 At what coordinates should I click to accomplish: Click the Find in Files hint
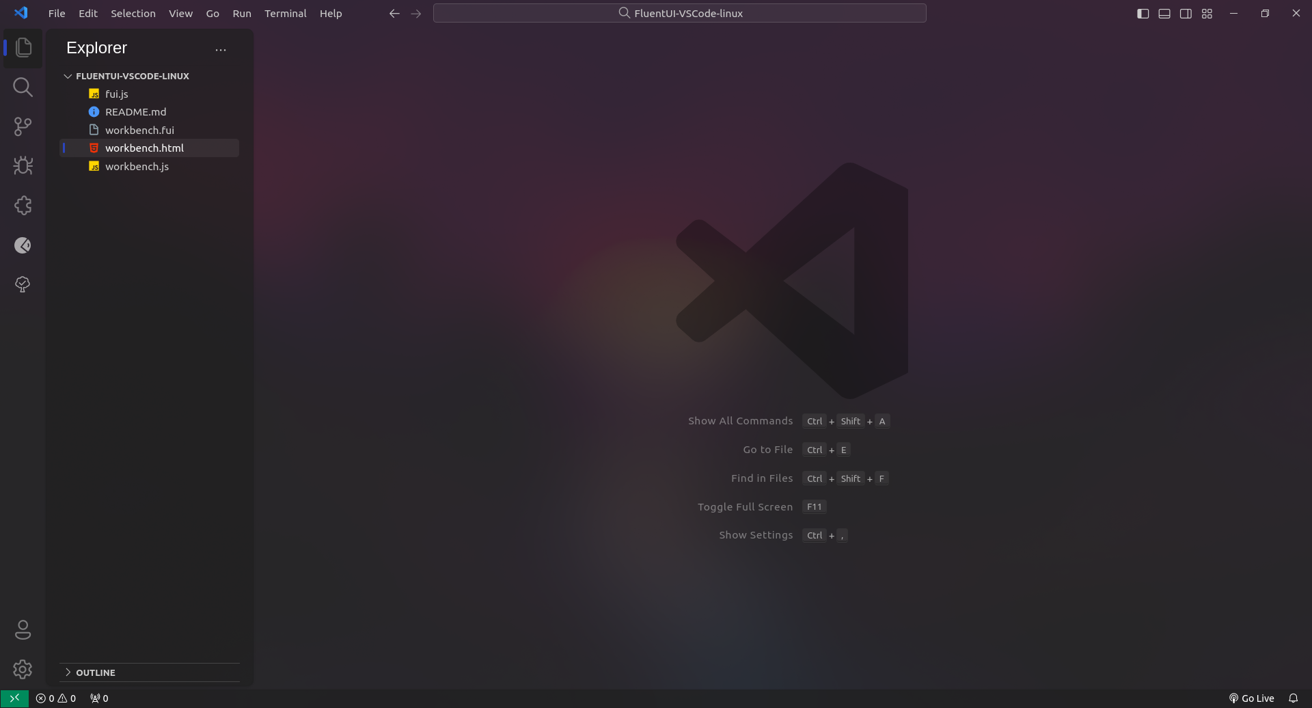pyautogui.click(x=762, y=478)
